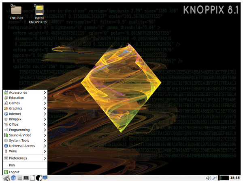
Task: Click the Graphics palette icon in menu
Action: click(6, 109)
